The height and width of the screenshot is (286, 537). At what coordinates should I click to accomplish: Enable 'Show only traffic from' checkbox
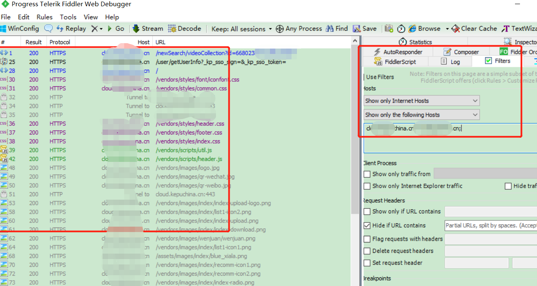(367, 174)
